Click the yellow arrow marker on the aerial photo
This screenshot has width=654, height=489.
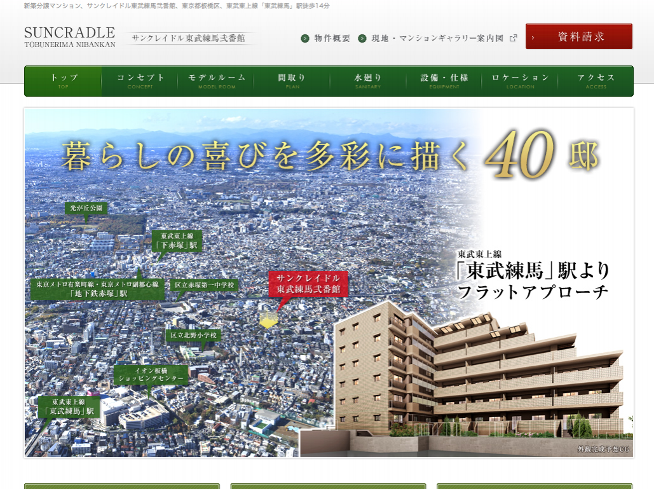point(268,320)
